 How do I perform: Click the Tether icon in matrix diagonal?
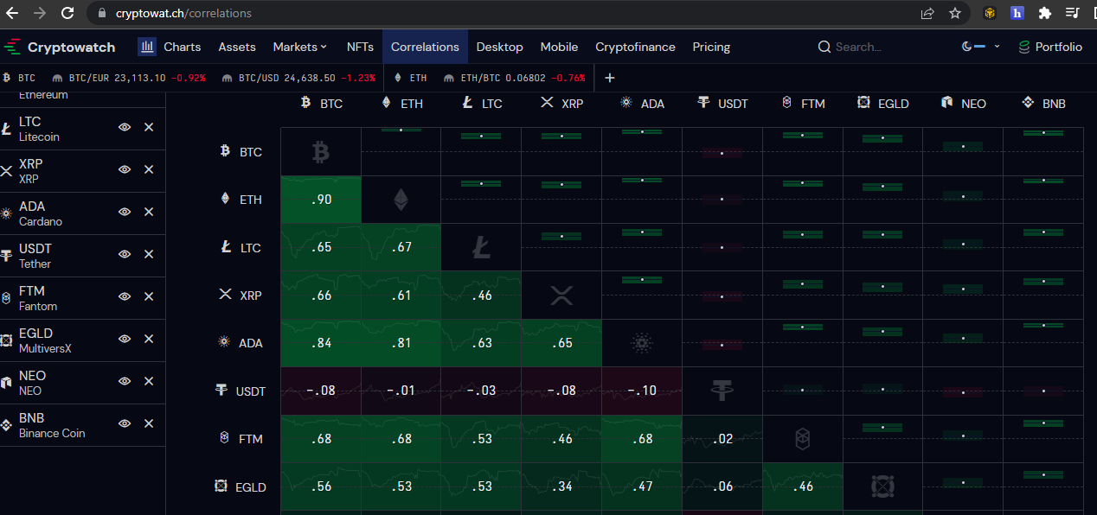[722, 391]
